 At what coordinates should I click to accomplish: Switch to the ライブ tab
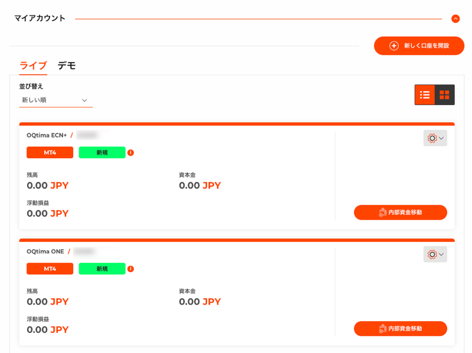pos(33,66)
